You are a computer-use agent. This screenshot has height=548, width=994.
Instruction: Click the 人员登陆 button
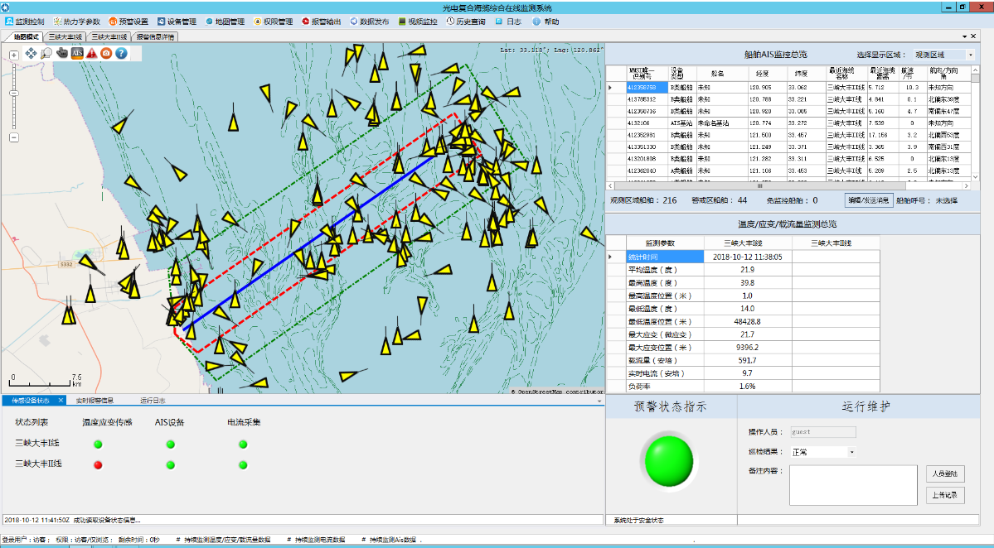tap(945, 473)
